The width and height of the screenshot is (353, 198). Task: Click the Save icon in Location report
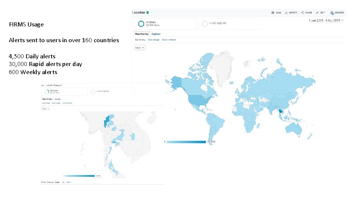tap(272, 12)
